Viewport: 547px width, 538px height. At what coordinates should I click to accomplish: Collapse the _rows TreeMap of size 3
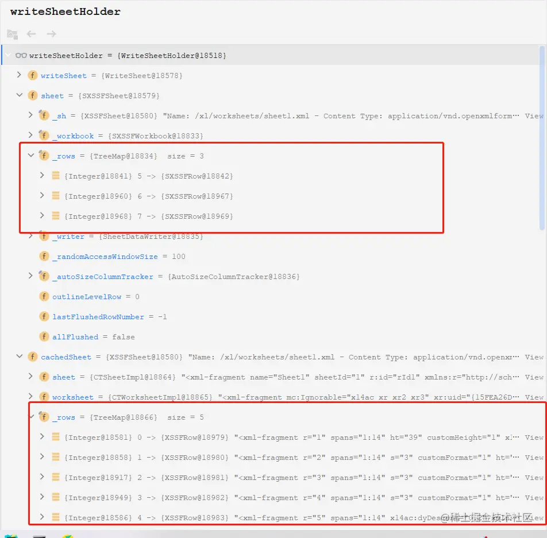tap(30, 156)
